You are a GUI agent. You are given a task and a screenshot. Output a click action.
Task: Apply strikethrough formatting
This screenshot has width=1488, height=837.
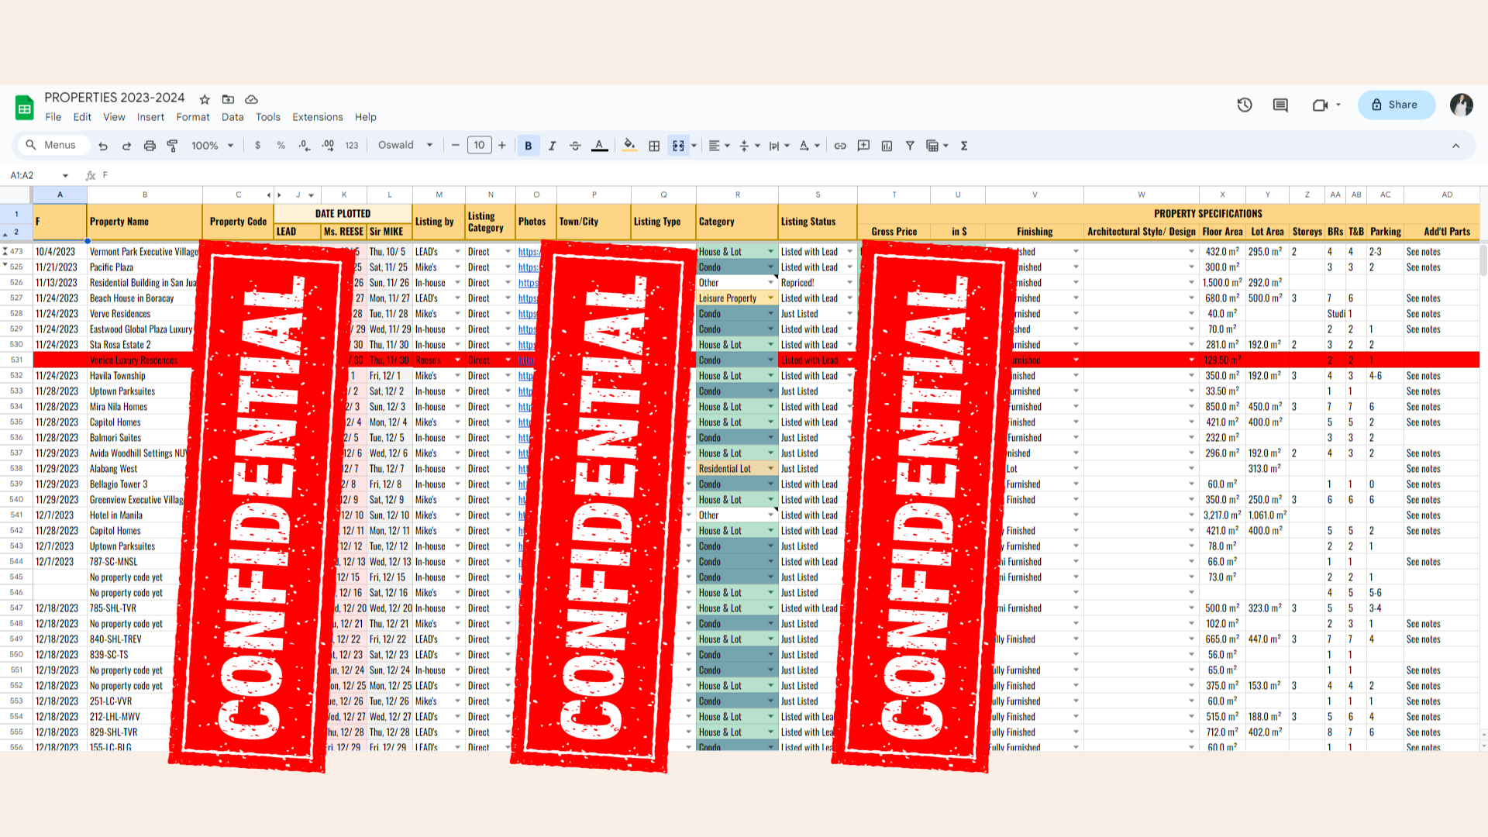575,146
